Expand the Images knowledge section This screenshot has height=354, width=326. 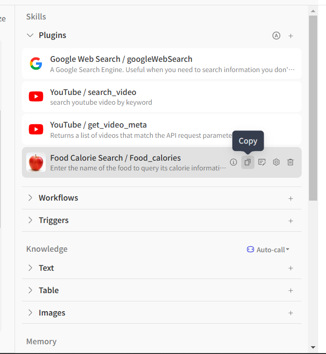click(30, 313)
